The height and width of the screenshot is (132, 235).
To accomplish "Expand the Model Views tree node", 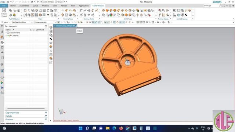I will pyautogui.click(x=6, y=33).
